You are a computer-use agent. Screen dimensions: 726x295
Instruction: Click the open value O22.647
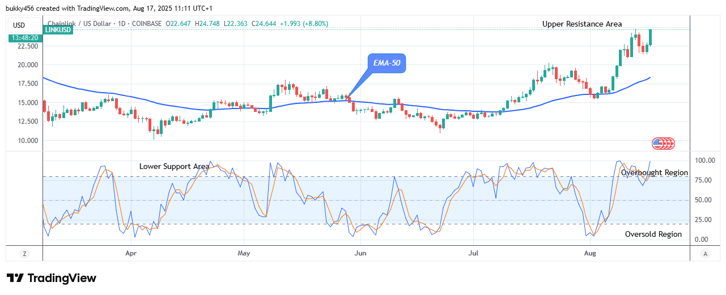178,24
